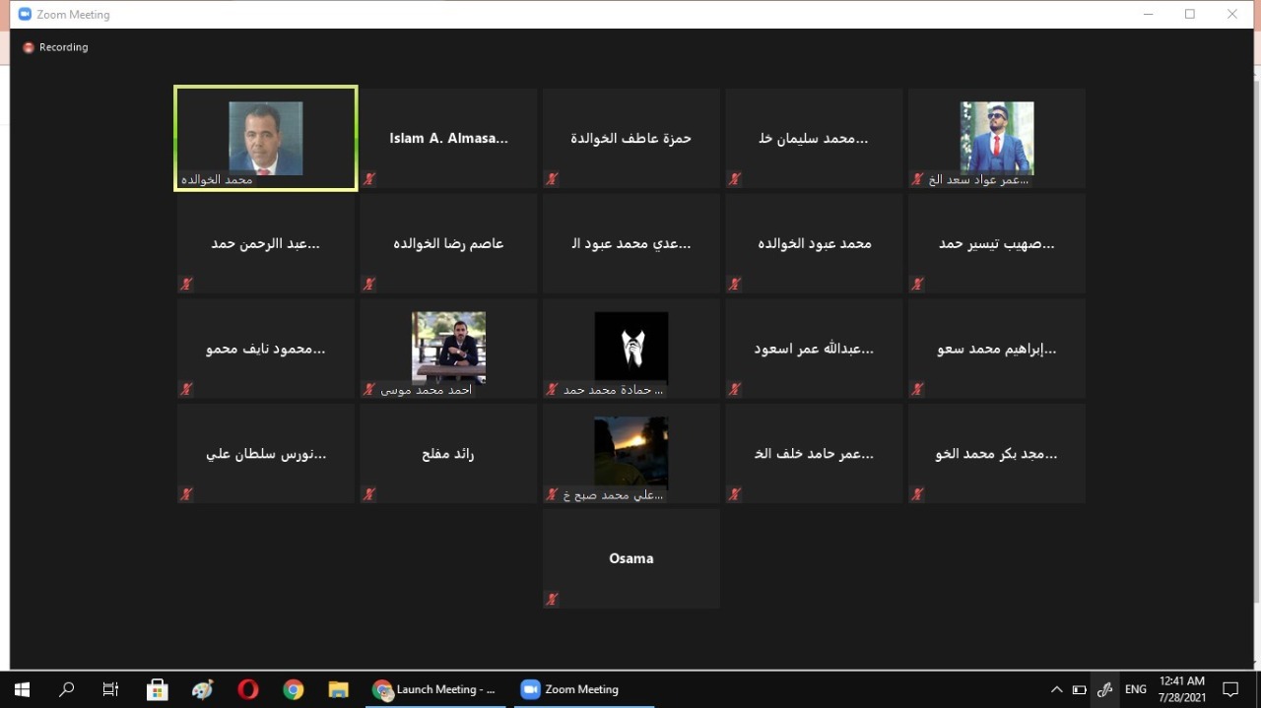Open Opera browser from the taskbar
The height and width of the screenshot is (708, 1261).
click(248, 689)
